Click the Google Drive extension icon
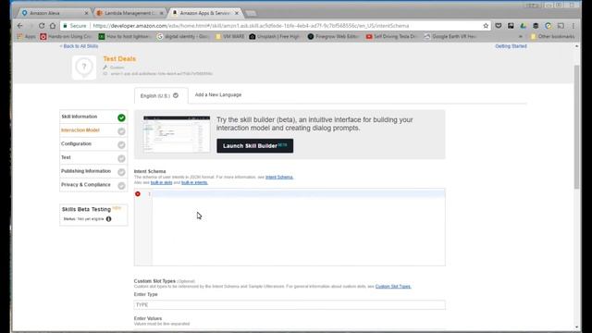Screen dimensions: 592x333 pyautogui.click(x=523, y=26)
